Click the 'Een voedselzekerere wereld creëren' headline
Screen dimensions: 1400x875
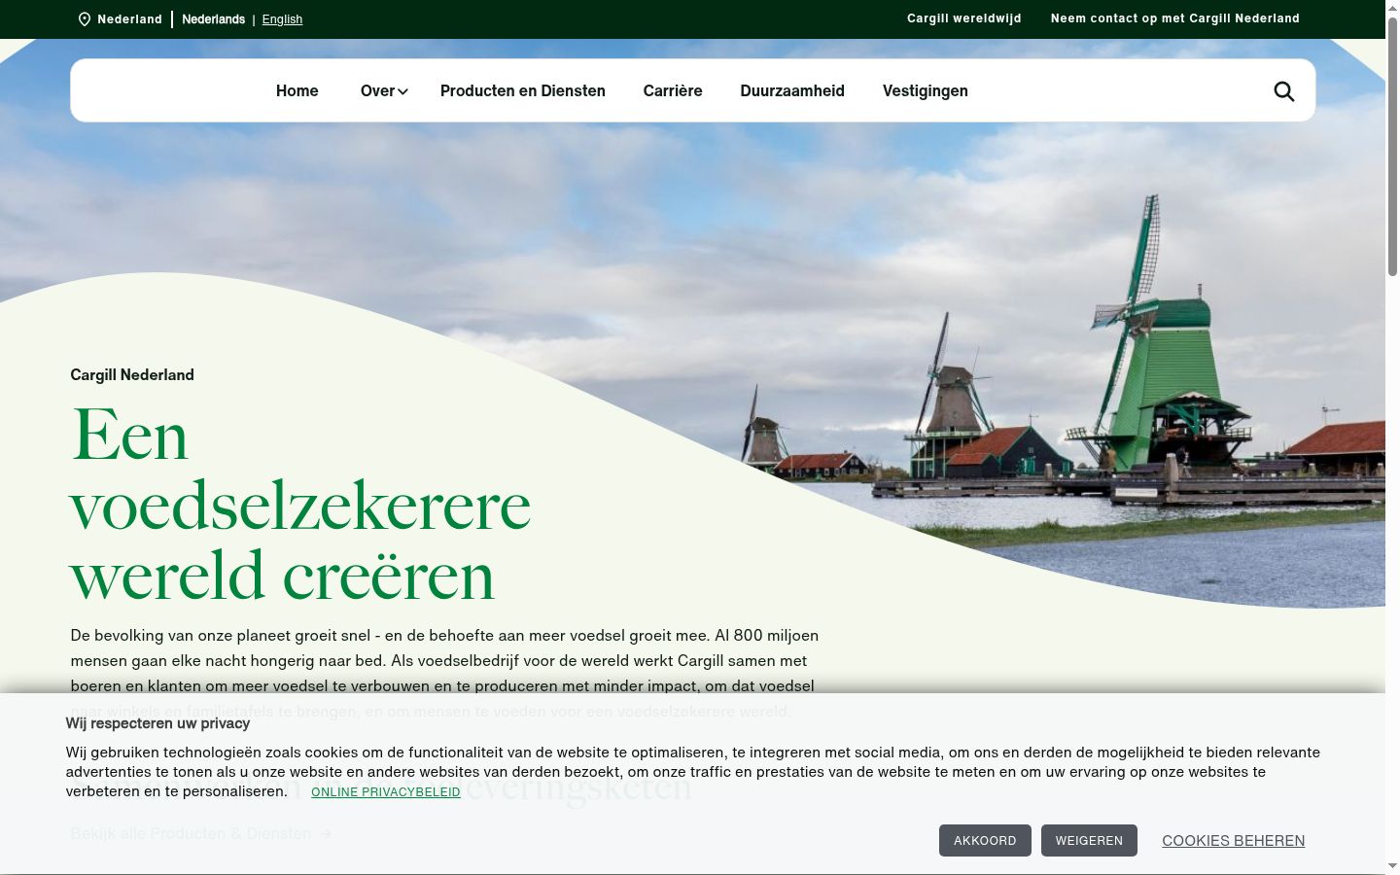click(300, 505)
